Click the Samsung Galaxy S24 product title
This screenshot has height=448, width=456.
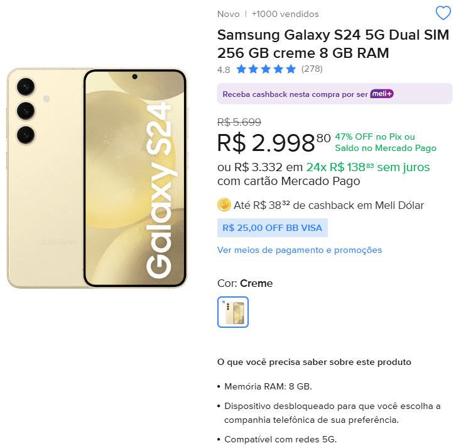click(x=333, y=44)
